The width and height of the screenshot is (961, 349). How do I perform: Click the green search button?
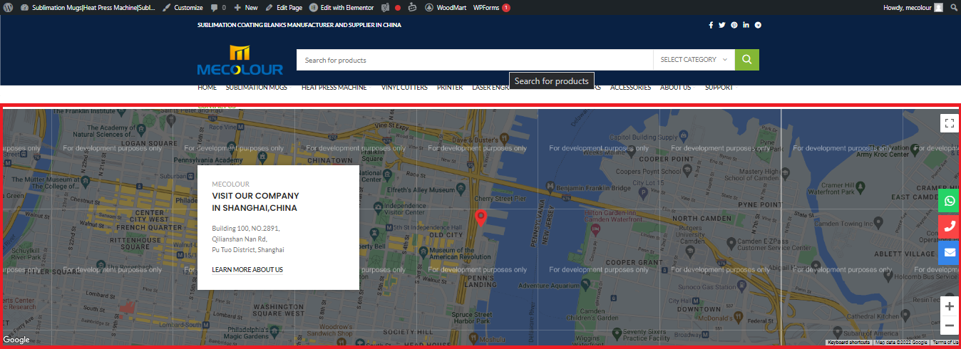tap(747, 60)
